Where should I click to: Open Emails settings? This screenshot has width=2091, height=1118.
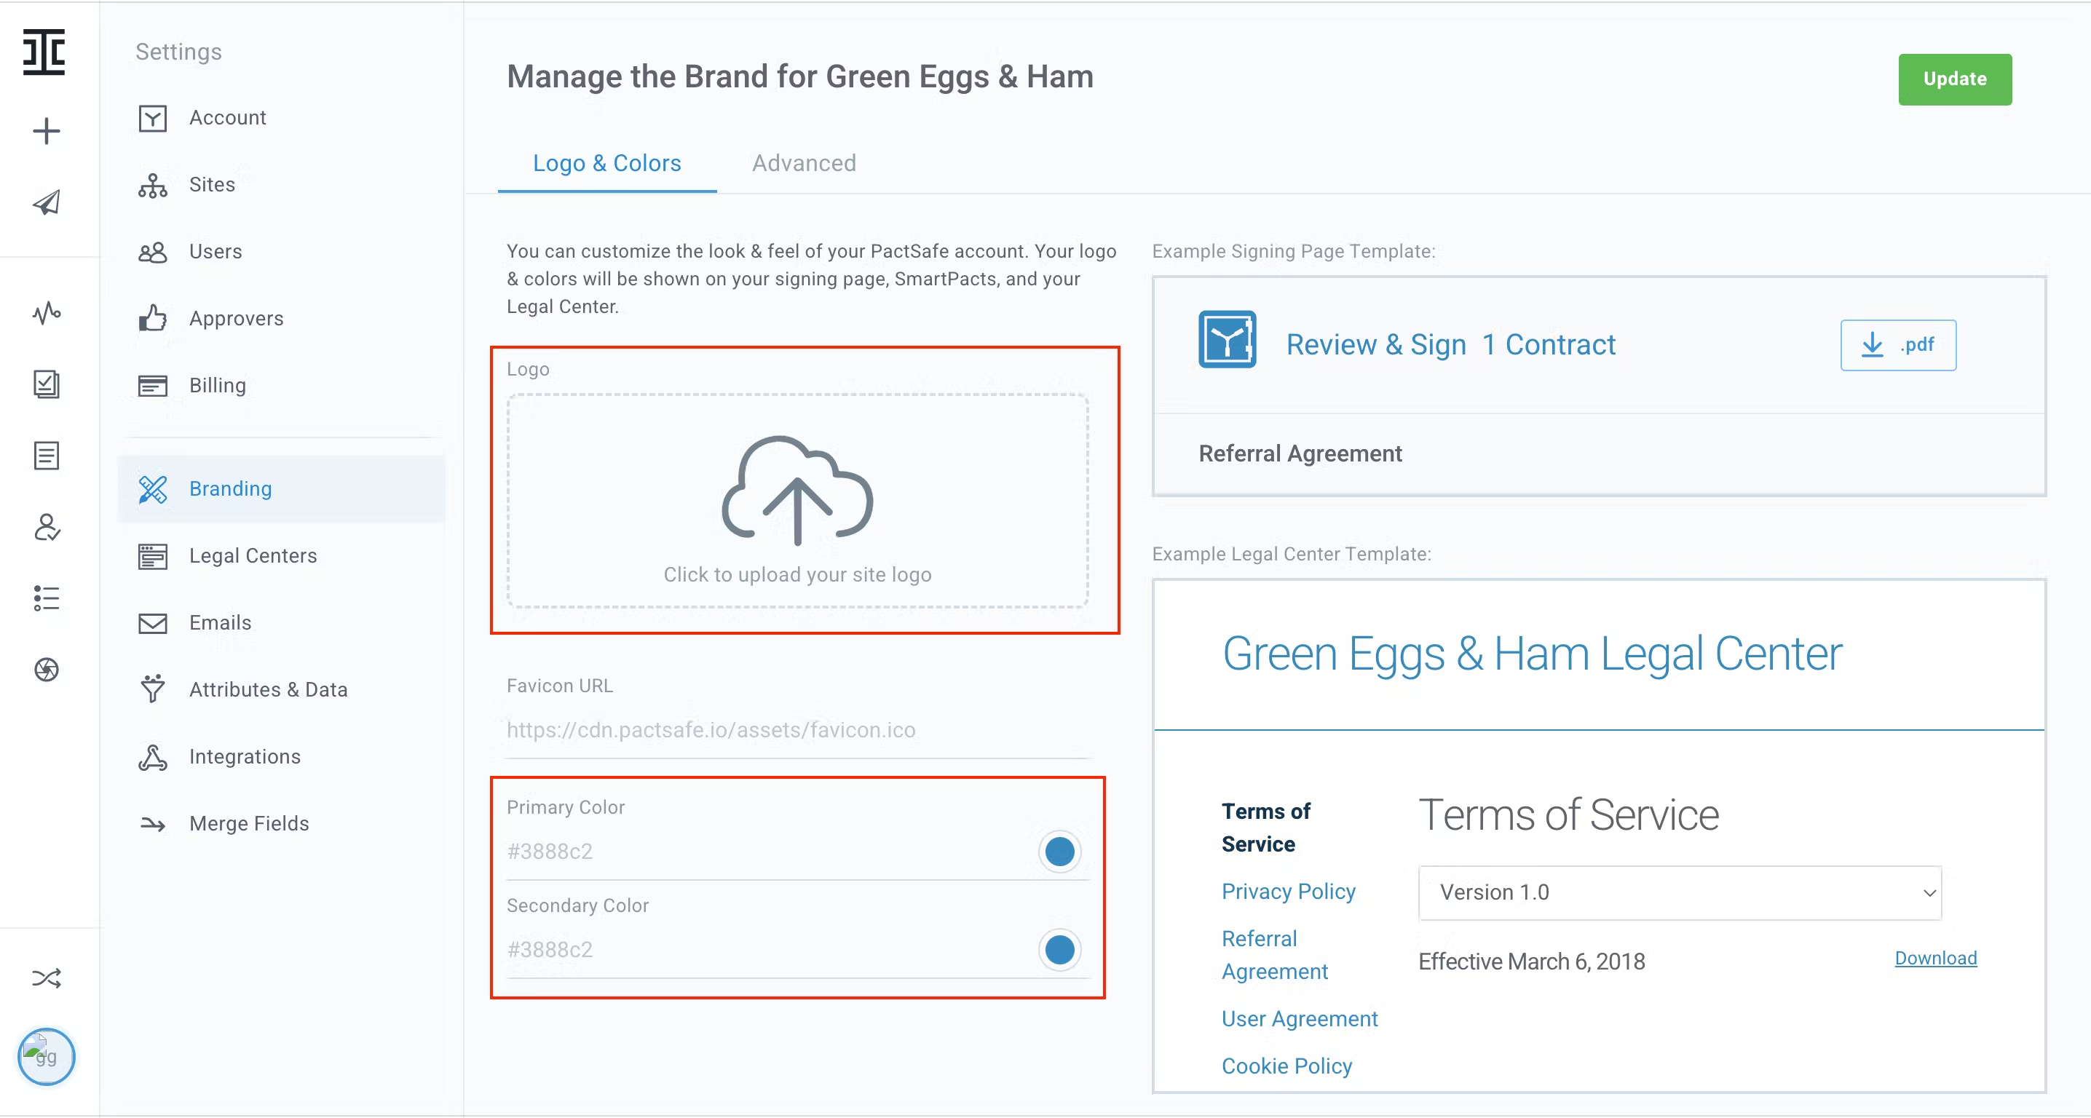pos(220,622)
